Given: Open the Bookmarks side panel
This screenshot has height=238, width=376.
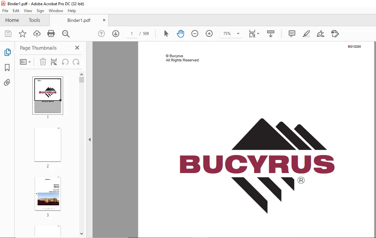Looking at the screenshot, I should pyautogui.click(x=7, y=68).
